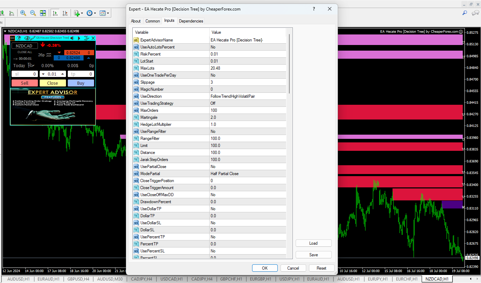The width and height of the screenshot is (481, 283).
Task: Switch to the About tab
Action: [136, 21]
